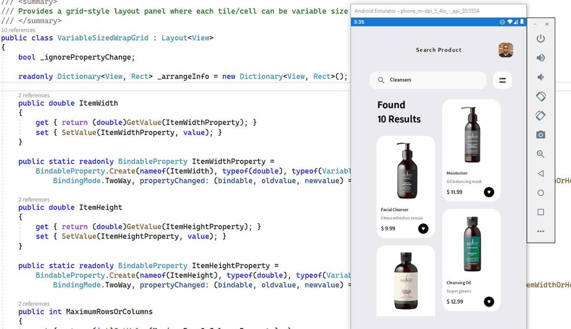Click the 'Super greens' description

point(459,291)
